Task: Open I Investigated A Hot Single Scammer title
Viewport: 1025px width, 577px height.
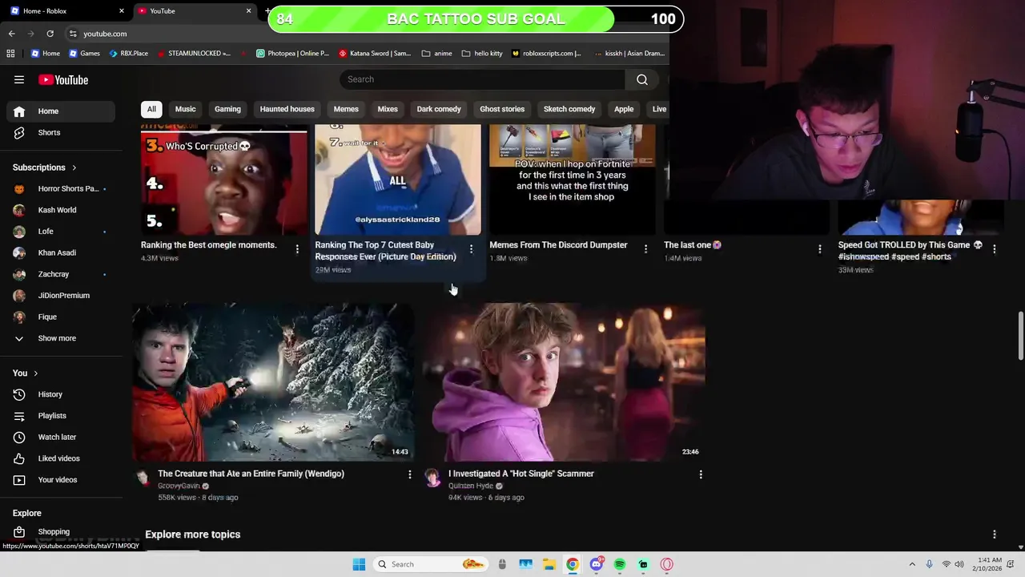Action: point(521,474)
